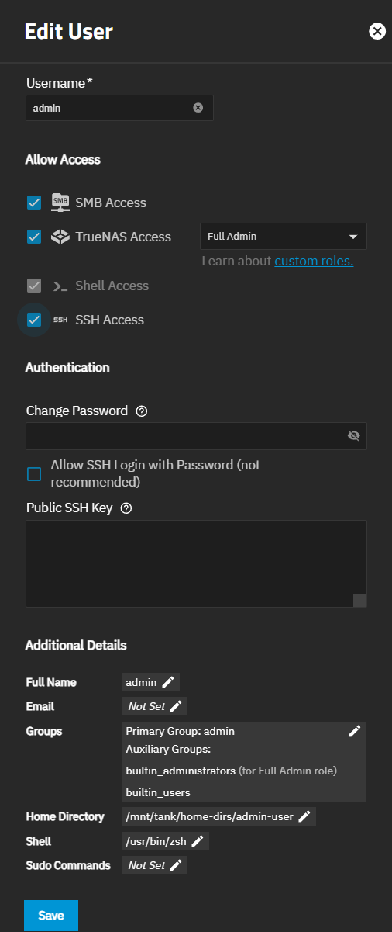Close the Edit User panel

[x=377, y=31]
